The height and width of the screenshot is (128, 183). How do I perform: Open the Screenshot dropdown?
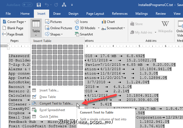pos(124,28)
